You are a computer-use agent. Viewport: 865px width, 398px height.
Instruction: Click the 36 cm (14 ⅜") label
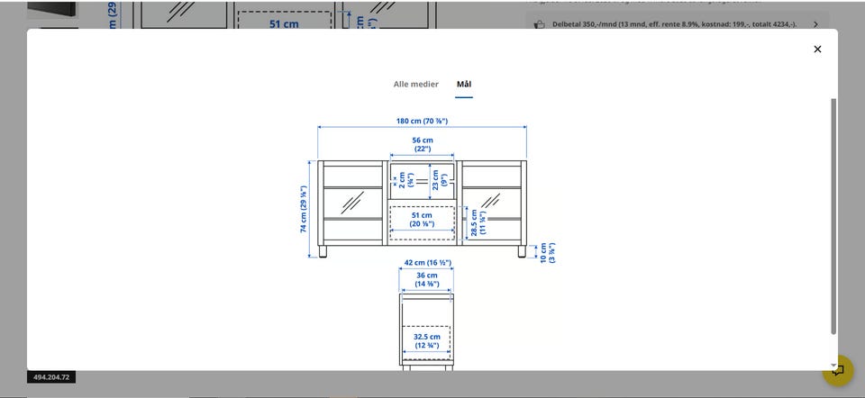(427, 279)
